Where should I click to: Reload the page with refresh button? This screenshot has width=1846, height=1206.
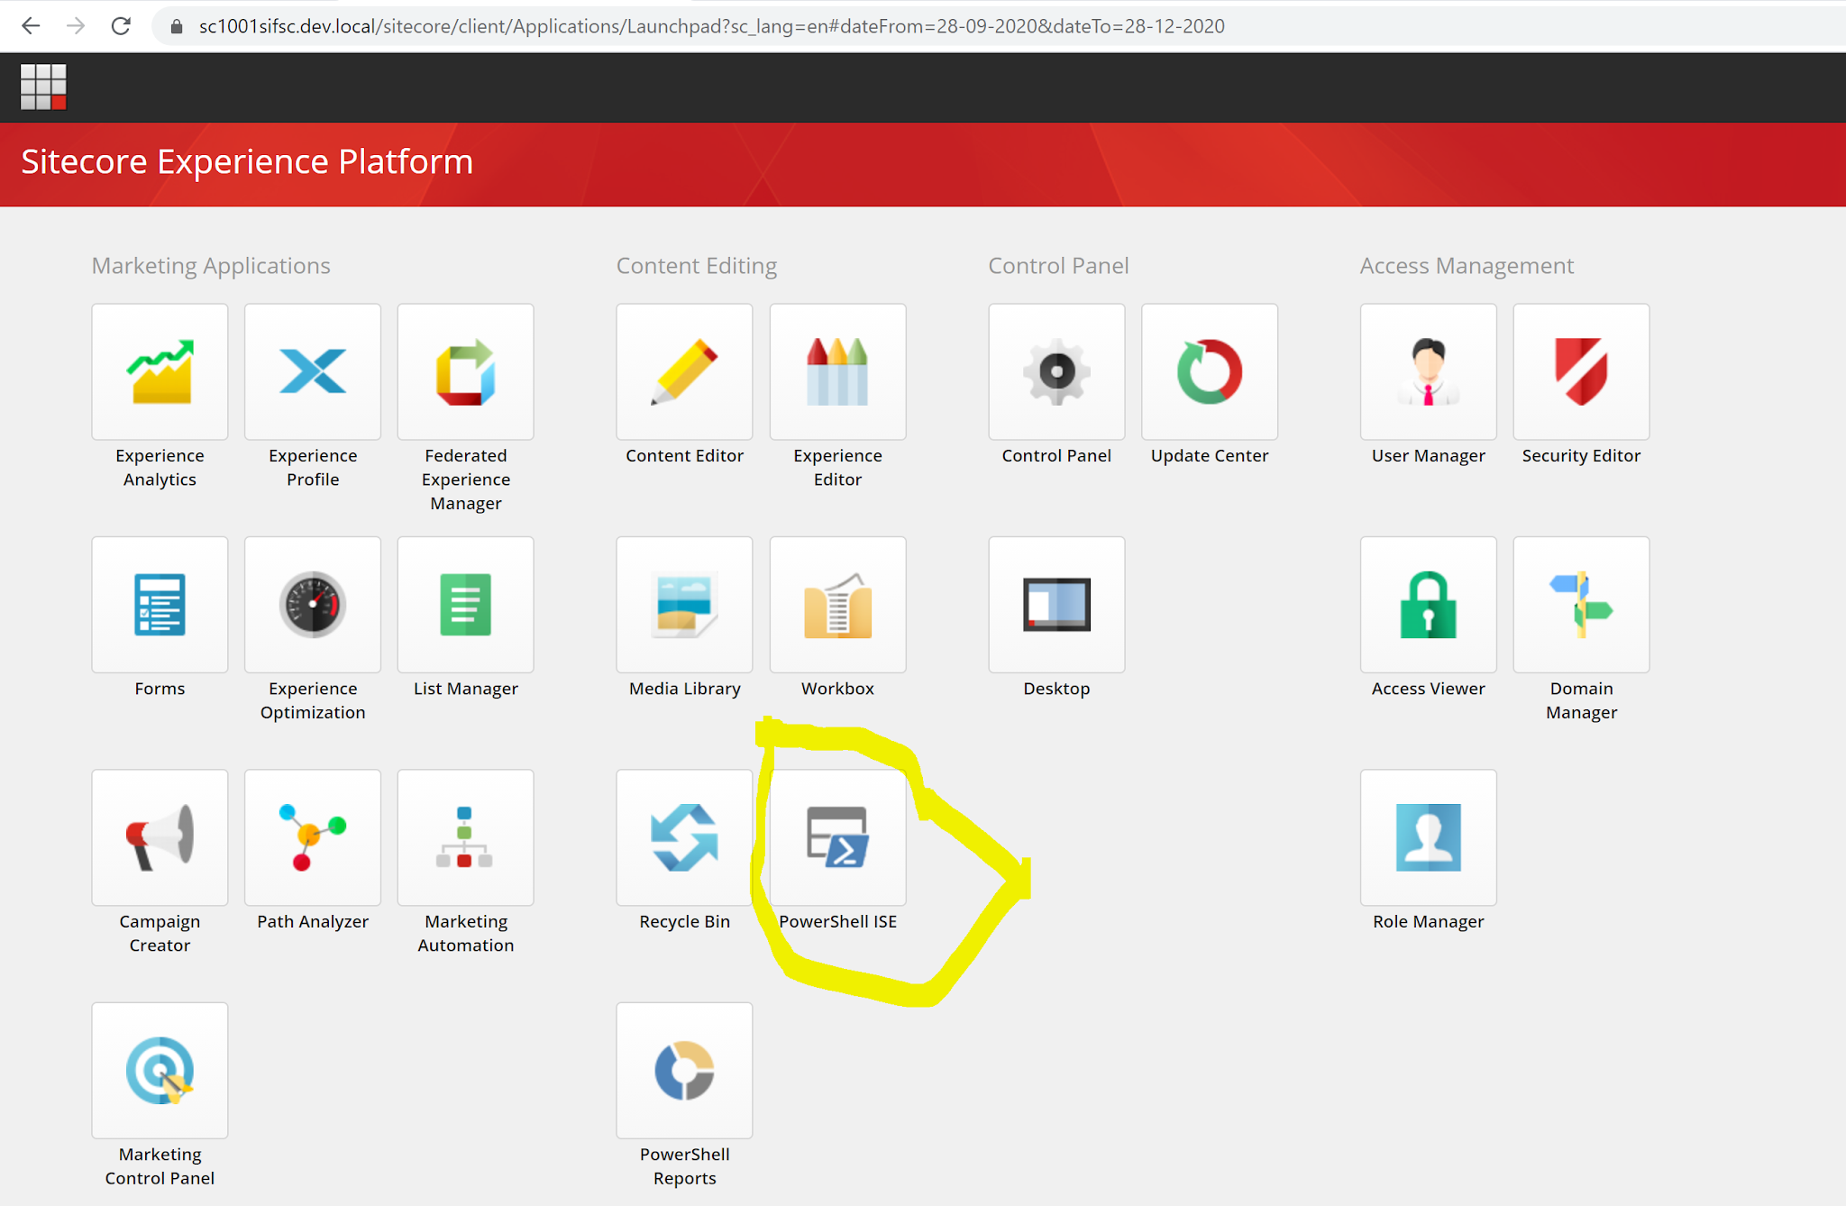[121, 26]
